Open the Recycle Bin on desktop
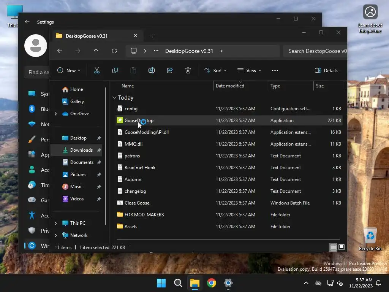The image size is (389, 292). tap(370, 240)
